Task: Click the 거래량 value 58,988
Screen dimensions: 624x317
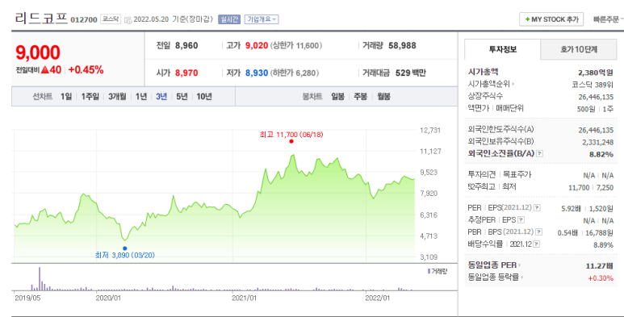Action: [x=402, y=45]
